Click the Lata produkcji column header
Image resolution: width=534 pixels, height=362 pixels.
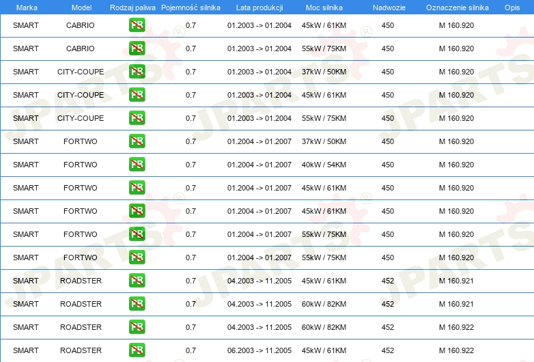(259, 8)
